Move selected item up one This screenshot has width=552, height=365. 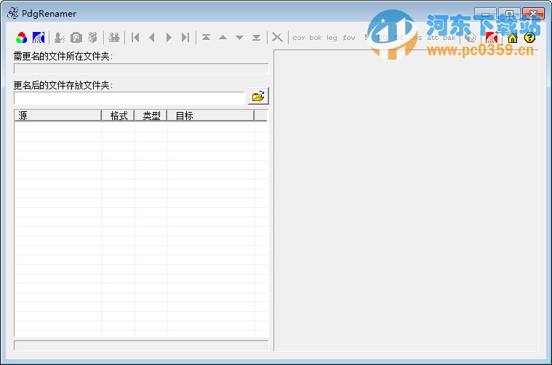[223, 37]
